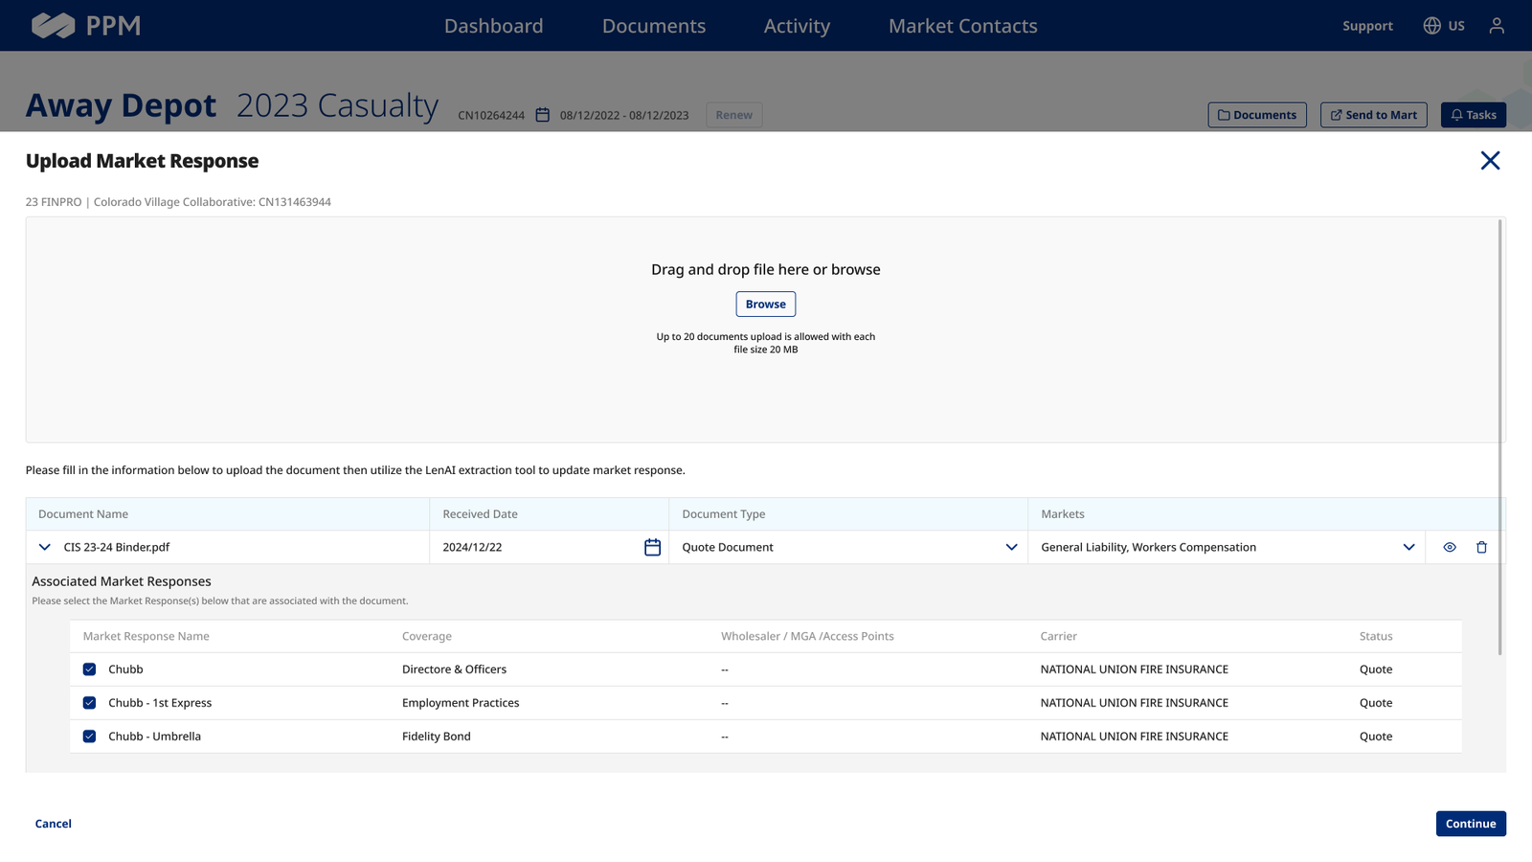This screenshot has height=862, width=1532.
Task: Click the Carrier column header
Action: (1059, 636)
